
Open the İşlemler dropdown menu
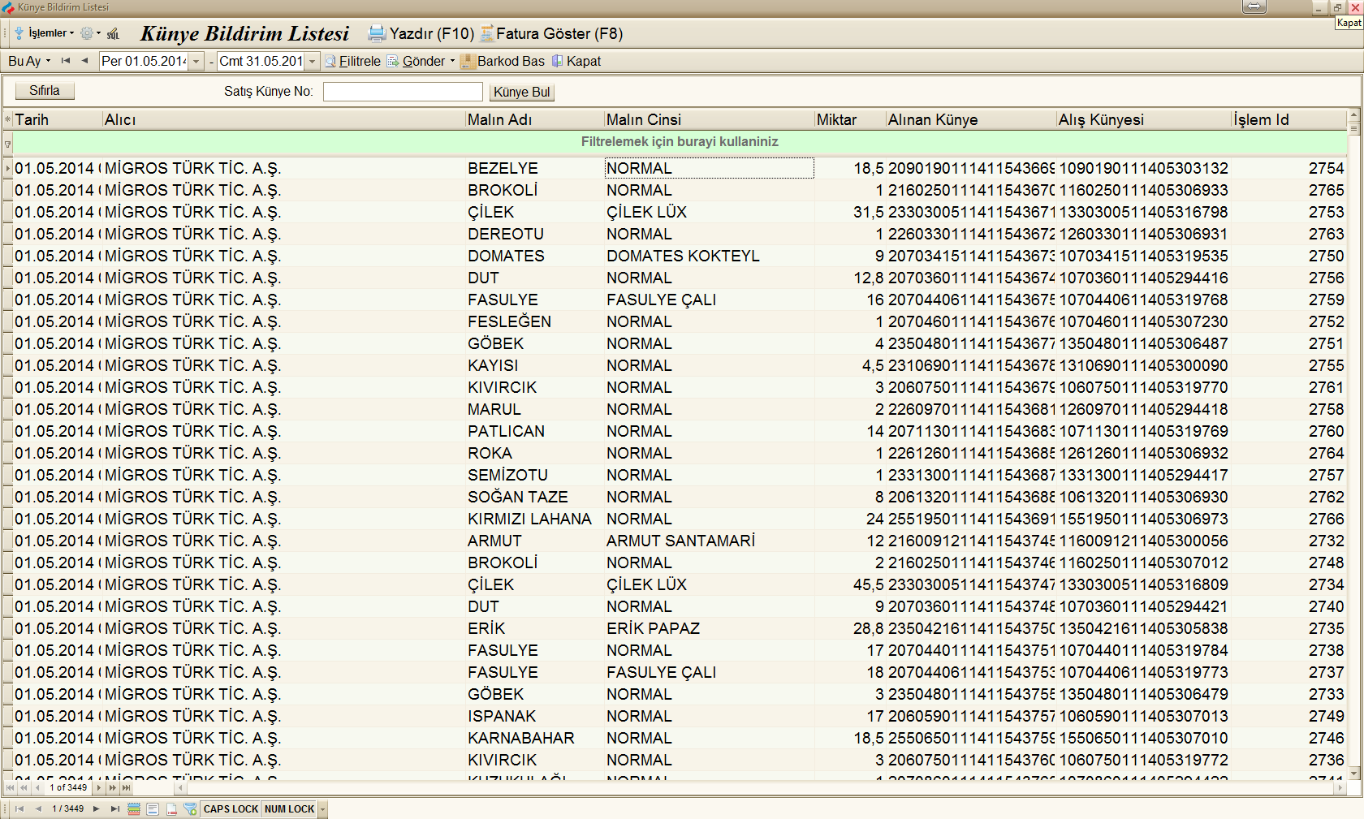pos(44,33)
